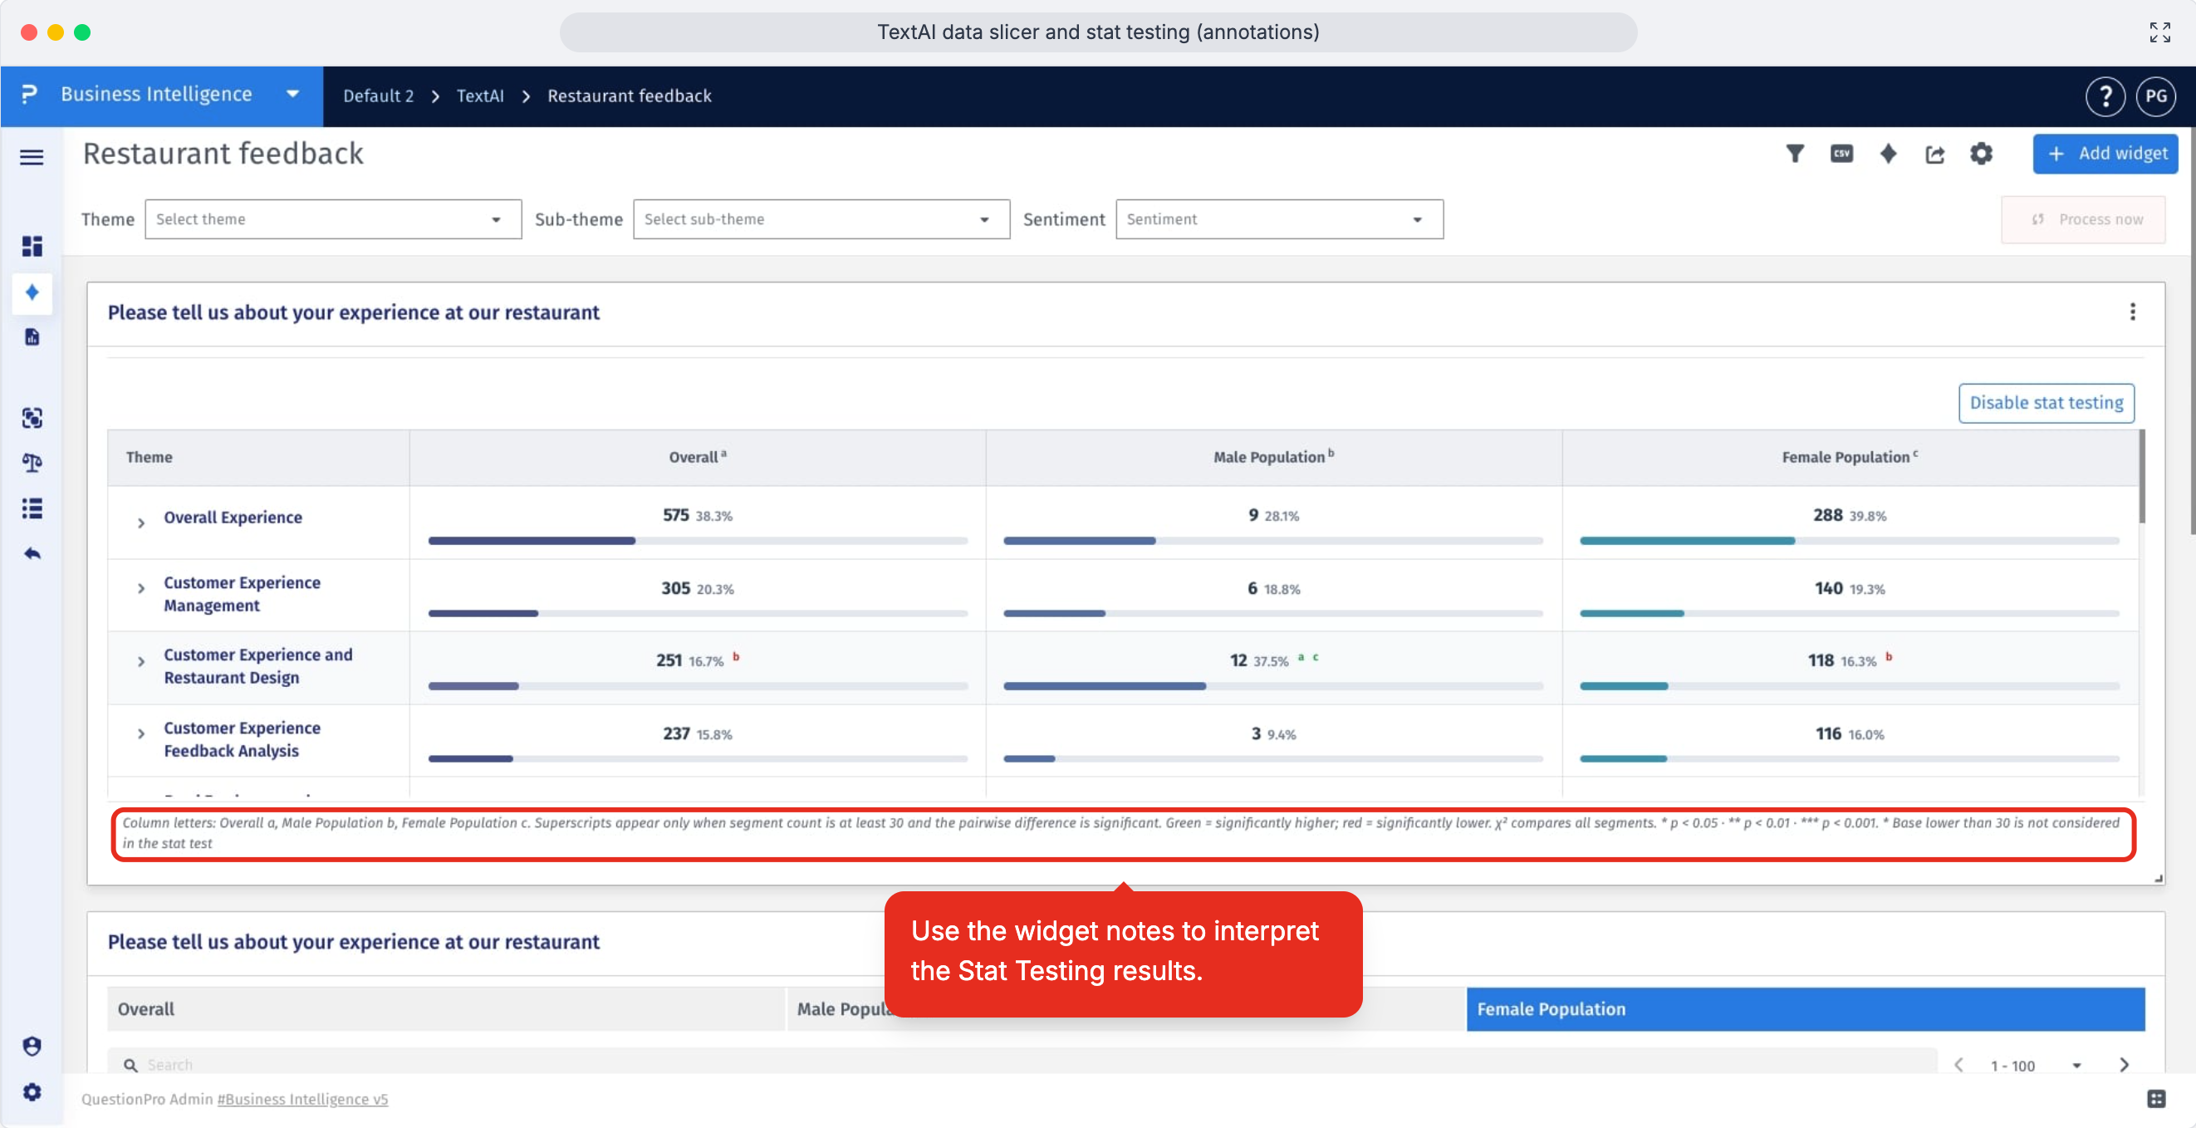
Task: Open dashboard settings gear in toolbar
Action: pos(1981,154)
